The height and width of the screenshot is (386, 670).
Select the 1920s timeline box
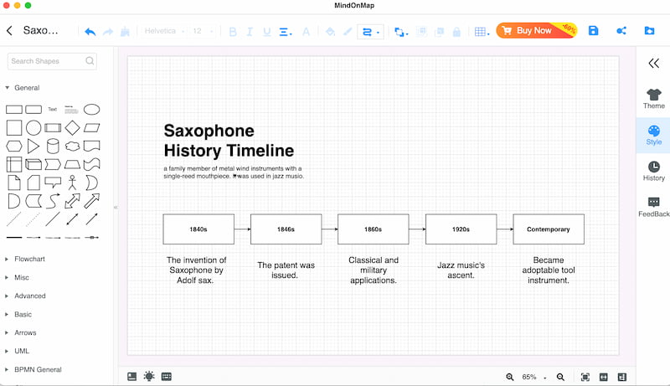click(x=461, y=229)
